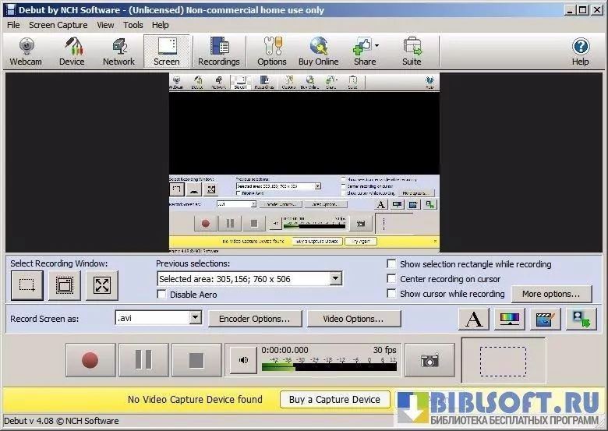This screenshot has height=431, width=608.
Task: Toggle Center recording on cursor checkbox
Action: point(392,279)
